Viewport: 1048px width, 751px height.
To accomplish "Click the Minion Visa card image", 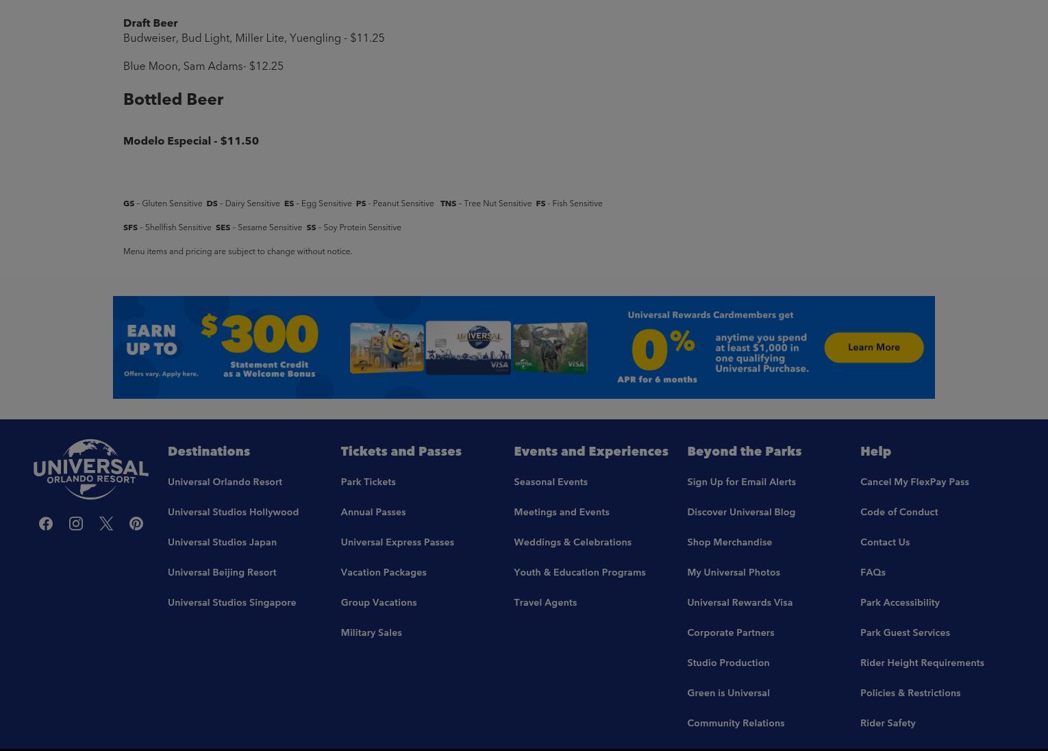I will pos(387,348).
